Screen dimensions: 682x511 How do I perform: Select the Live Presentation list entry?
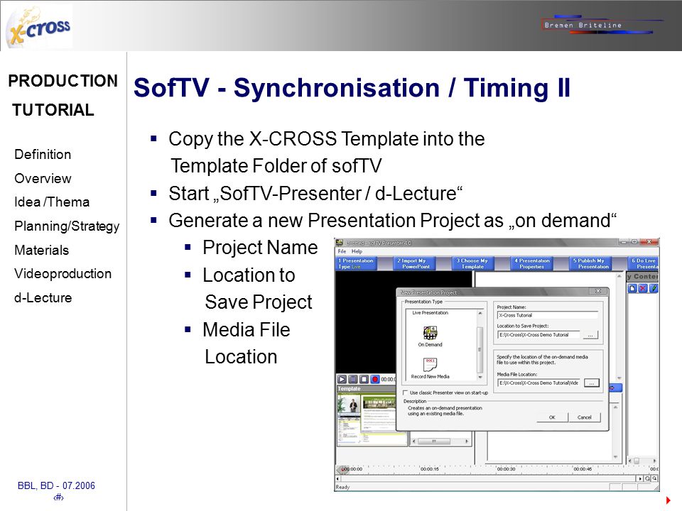tap(431, 313)
